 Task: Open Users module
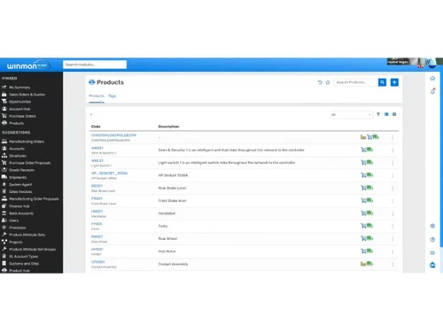[13, 220]
